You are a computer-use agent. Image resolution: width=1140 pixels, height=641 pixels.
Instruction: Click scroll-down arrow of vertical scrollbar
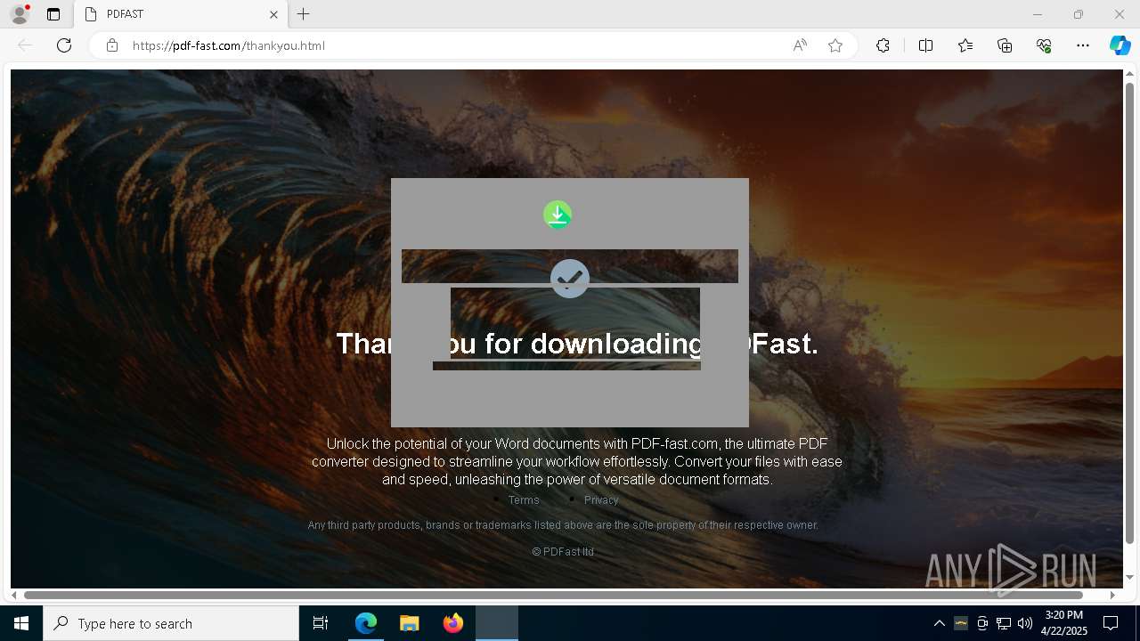1130,577
